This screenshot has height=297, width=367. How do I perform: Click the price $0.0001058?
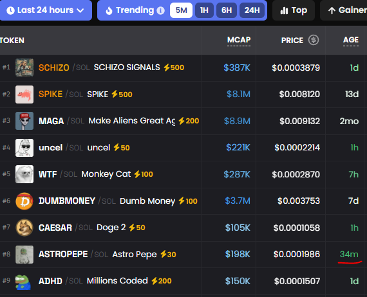297,228
